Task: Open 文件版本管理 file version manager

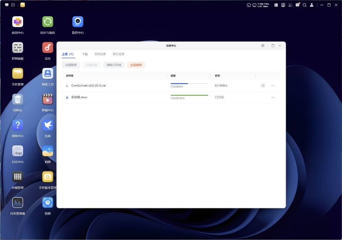Action: pyautogui.click(x=47, y=177)
